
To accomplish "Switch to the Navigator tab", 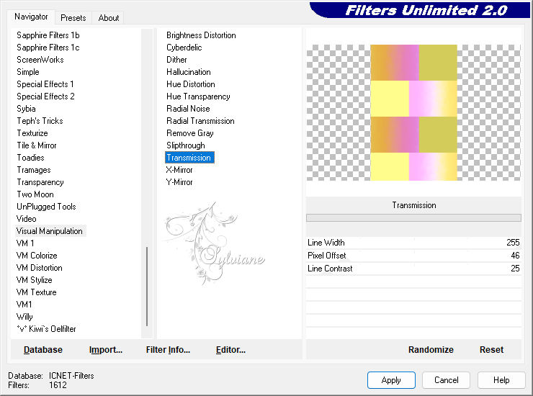I will [31, 17].
